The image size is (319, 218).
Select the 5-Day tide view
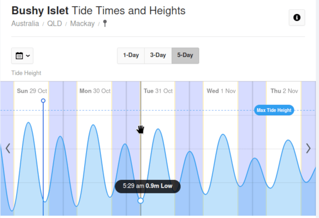click(185, 56)
